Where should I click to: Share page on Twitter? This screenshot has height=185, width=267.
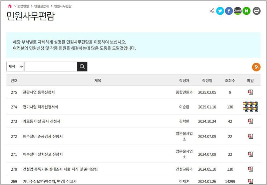220,11
